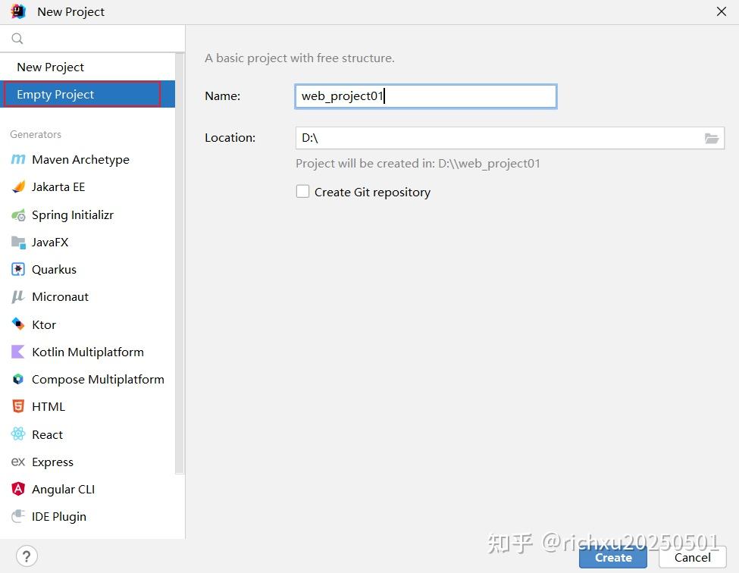The width and height of the screenshot is (739, 573).
Task: Select the Maven Archetype generator
Action: point(79,159)
